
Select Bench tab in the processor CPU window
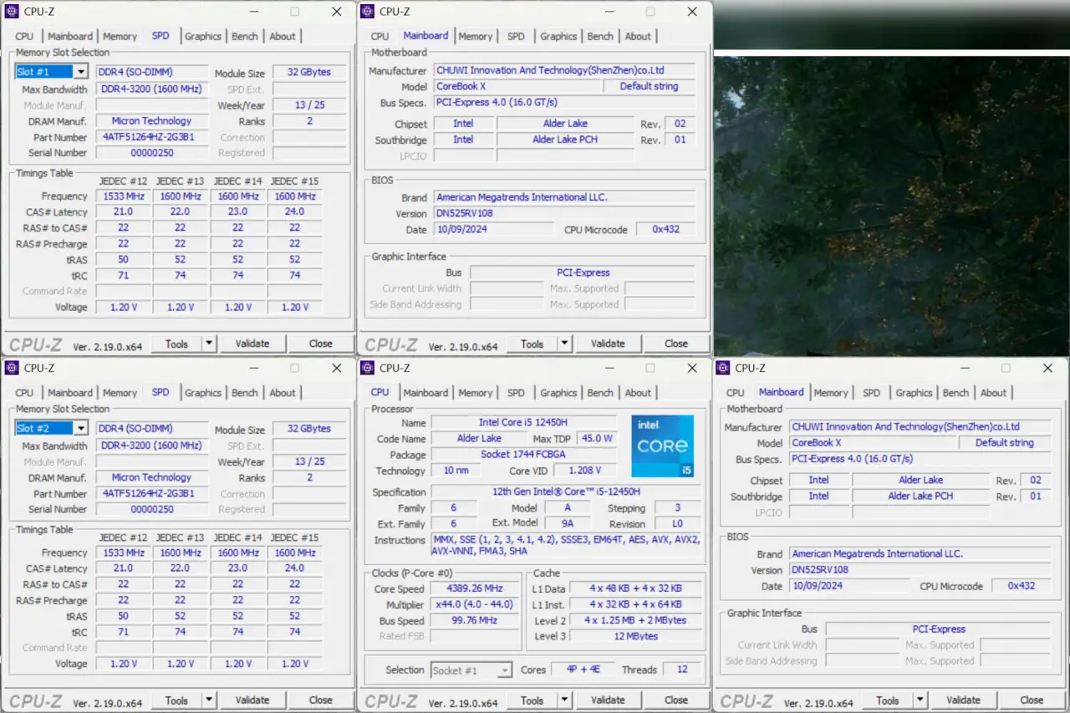click(599, 393)
